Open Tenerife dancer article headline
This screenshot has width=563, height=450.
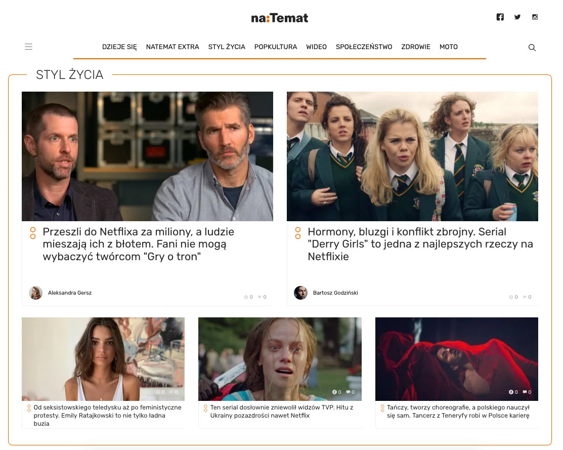pyautogui.click(x=458, y=412)
